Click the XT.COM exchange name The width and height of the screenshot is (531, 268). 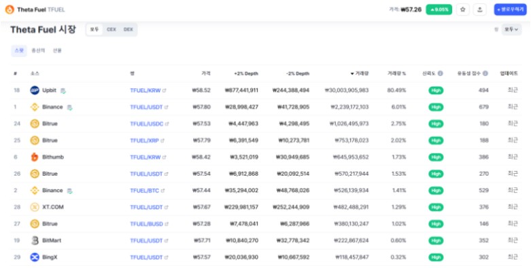click(53, 207)
